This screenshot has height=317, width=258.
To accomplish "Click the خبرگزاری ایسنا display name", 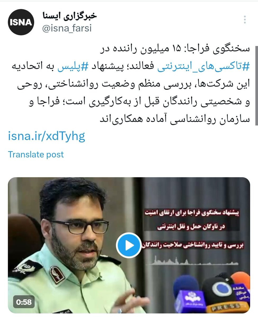I will (70, 16).
